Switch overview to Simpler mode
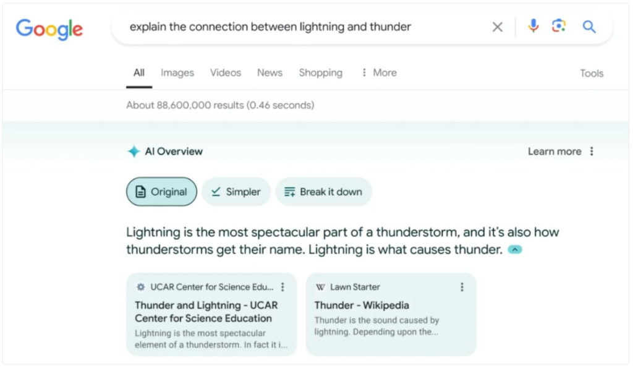633x368 pixels. click(236, 192)
